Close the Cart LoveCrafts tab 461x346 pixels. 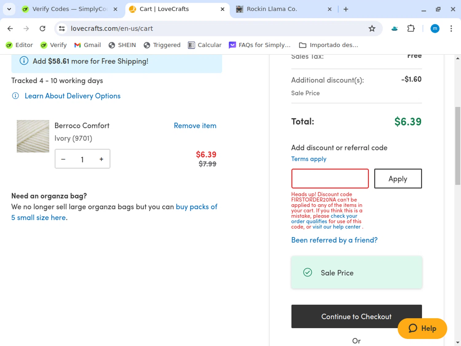pyautogui.click(x=223, y=9)
